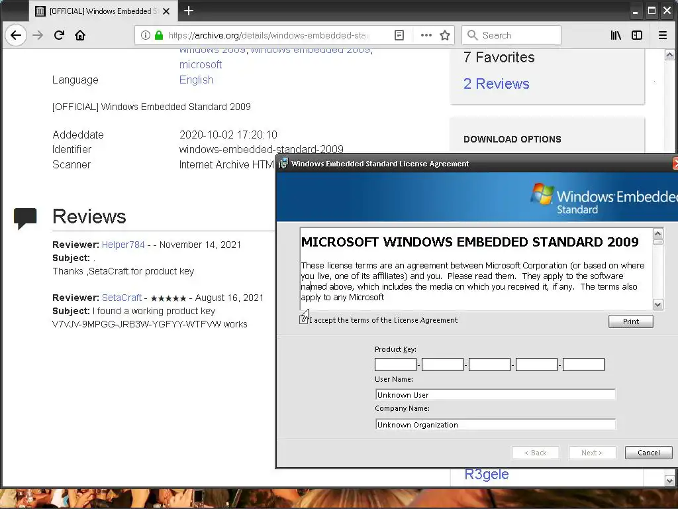The width and height of the screenshot is (678, 509).
Task: Click the Cancel button in setup dialog
Action: [x=649, y=452]
